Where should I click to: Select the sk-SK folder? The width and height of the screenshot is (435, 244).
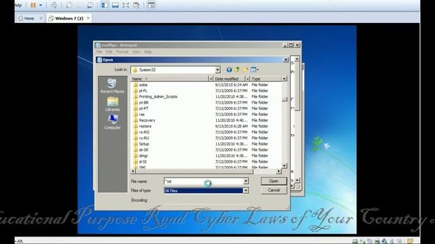(143, 150)
